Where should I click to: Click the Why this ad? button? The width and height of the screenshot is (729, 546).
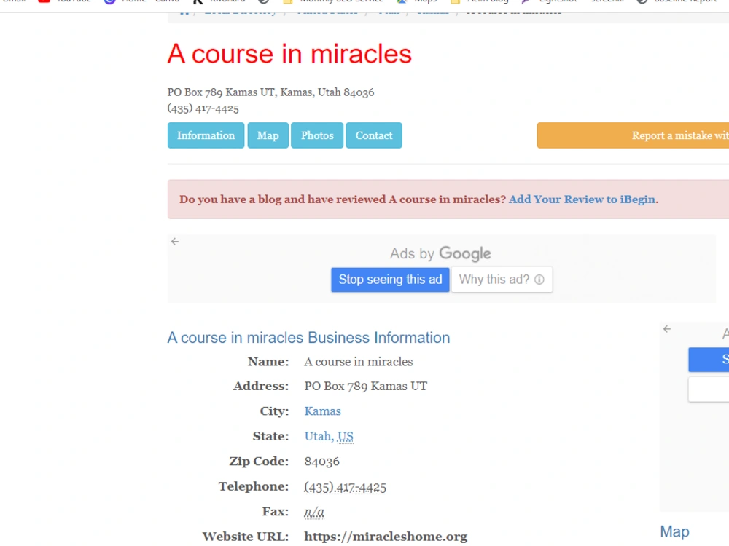(x=502, y=280)
